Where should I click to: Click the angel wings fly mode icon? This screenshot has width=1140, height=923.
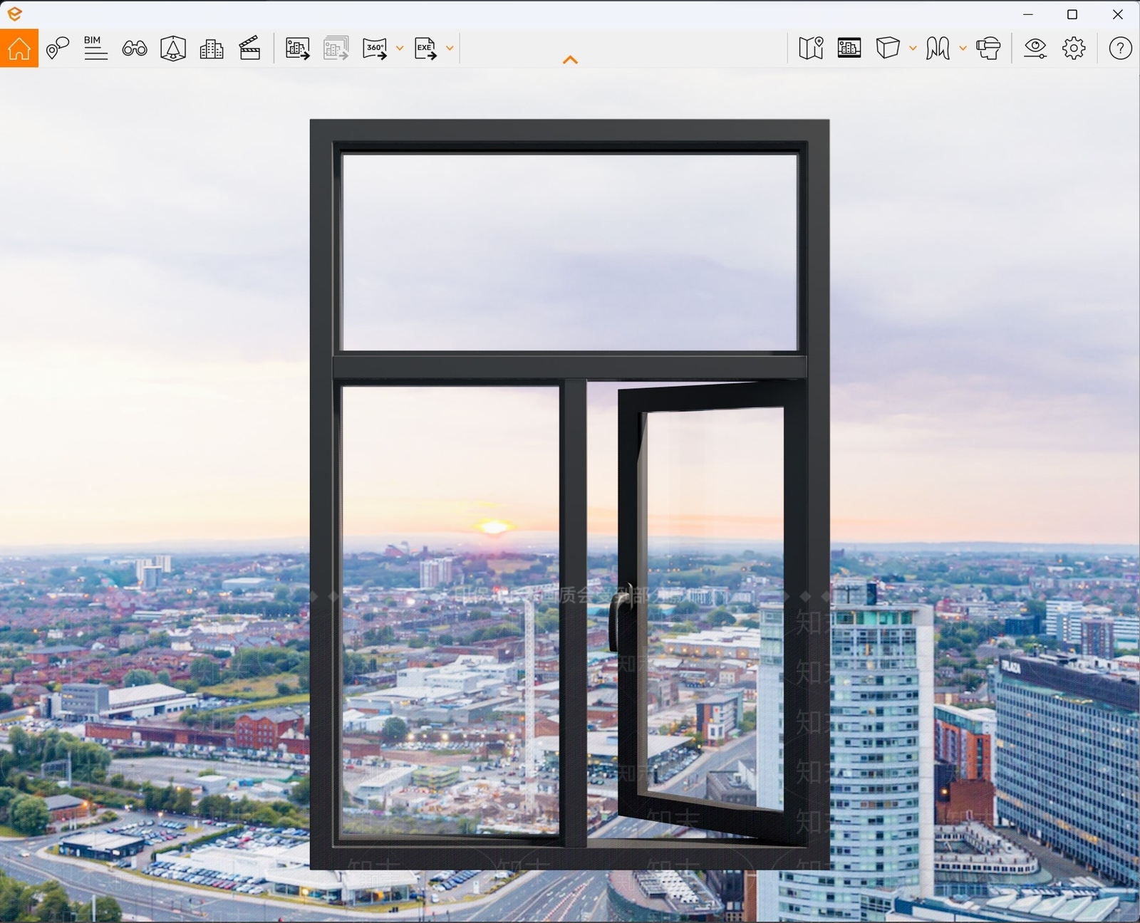click(x=938, y=48)
